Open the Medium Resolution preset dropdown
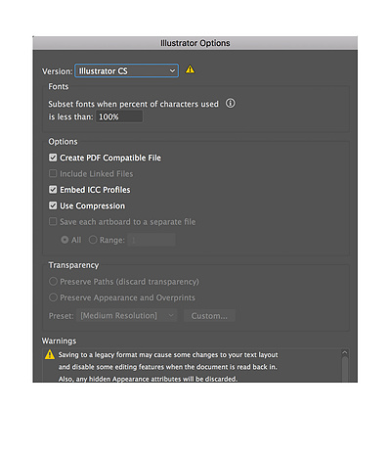This screenshot has width=390, height=455. coord(127,315)
